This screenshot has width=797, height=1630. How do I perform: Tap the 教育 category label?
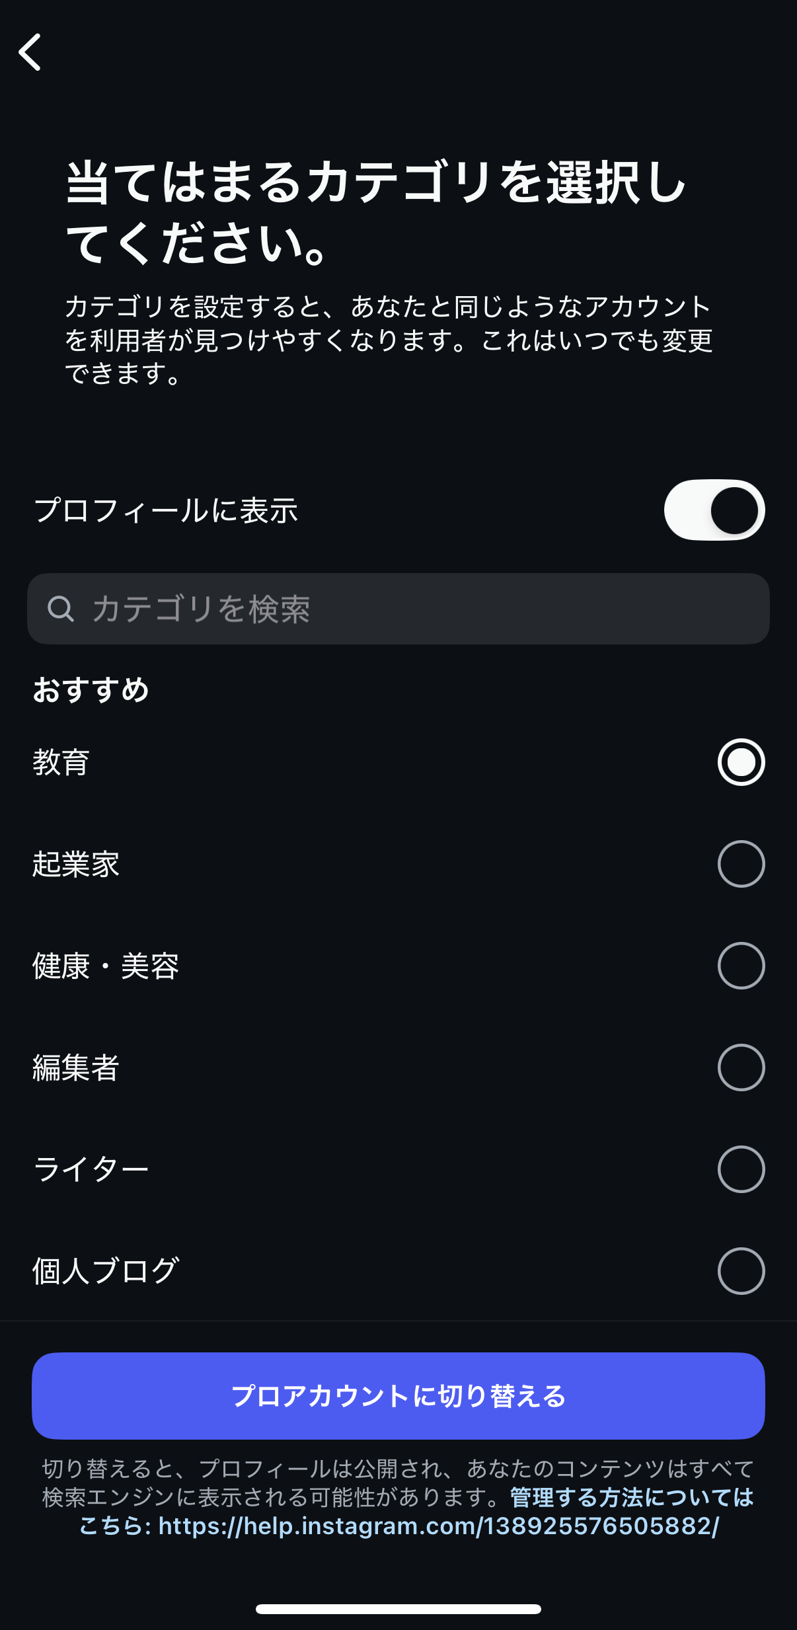[x=61, y=762]
